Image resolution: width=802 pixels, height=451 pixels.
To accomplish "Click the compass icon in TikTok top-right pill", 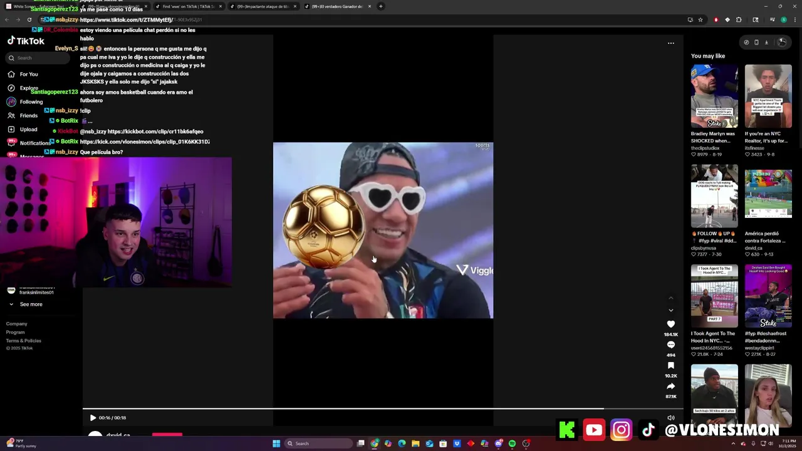I will [746, 43].
